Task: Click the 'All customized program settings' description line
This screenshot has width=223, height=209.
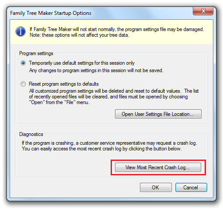Action: tap(114, 91)
